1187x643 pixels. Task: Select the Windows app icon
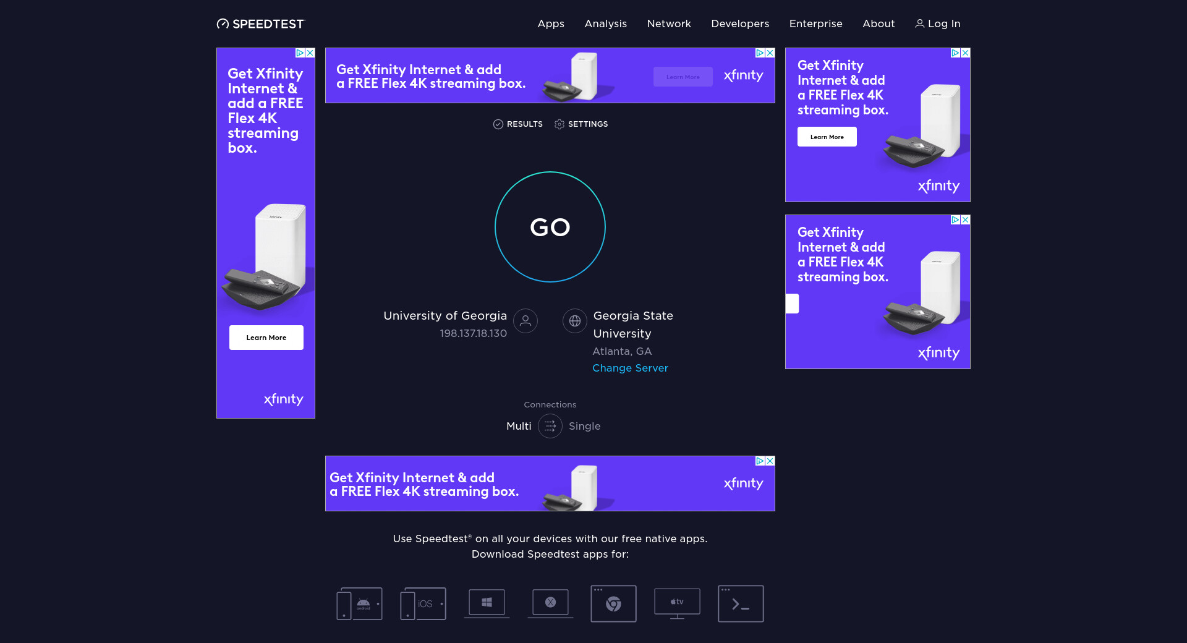[487, 603]
